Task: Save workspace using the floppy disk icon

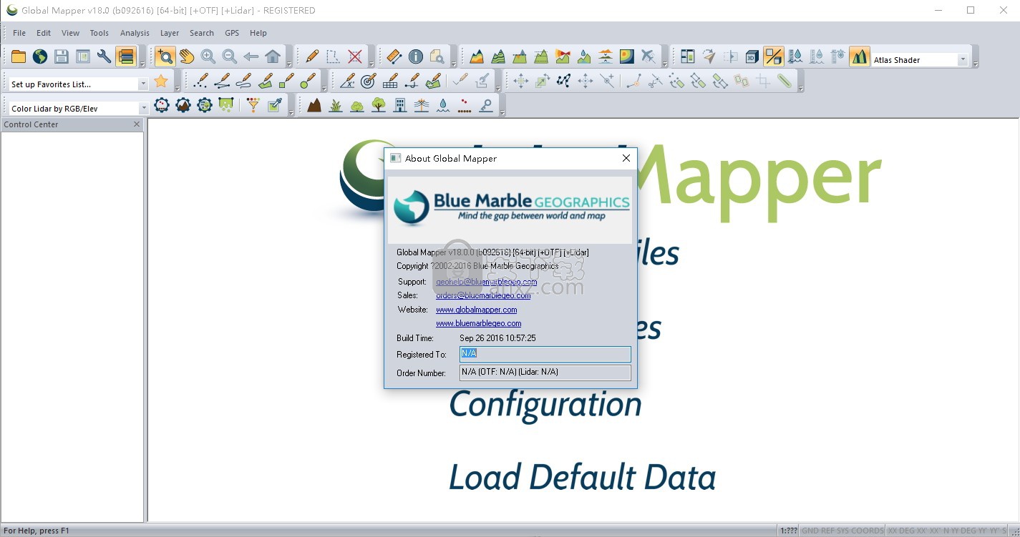Action: [x=62, y=56]
